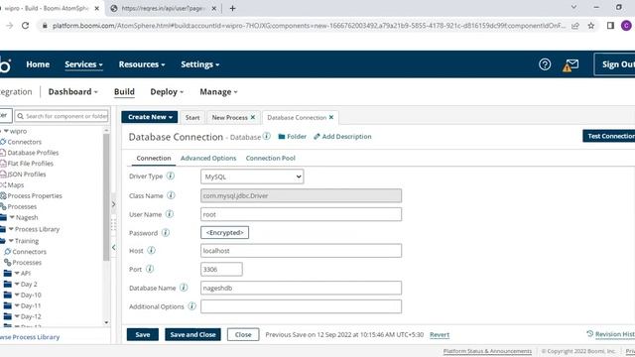Switch to the New Process tab
Viewport: 635px width, 357px height.
click(x=229, y=117)
